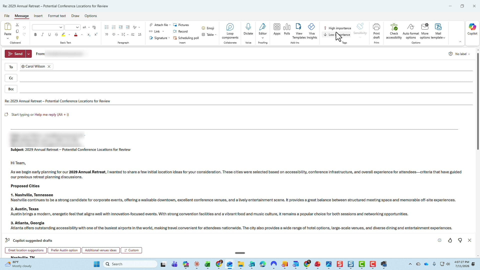
Task: Expand the Paste options arrow
Action: click(8, 38)
